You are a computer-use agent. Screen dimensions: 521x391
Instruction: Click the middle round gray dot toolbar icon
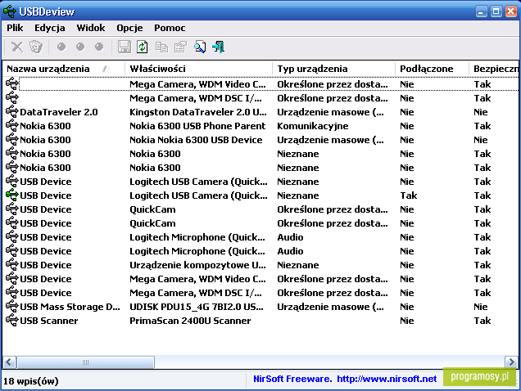click(80, 47)
